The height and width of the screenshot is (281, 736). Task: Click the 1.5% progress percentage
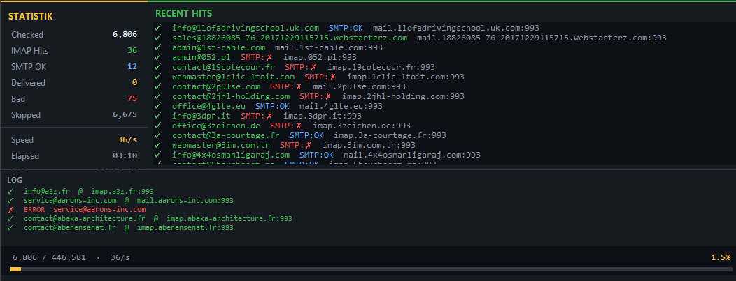721,257
